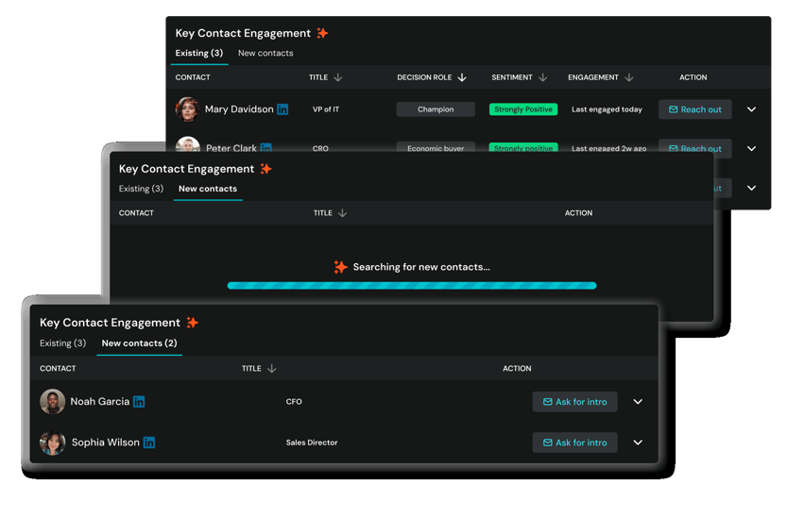Click the VP of IT title cell

(x=326, y=109)
